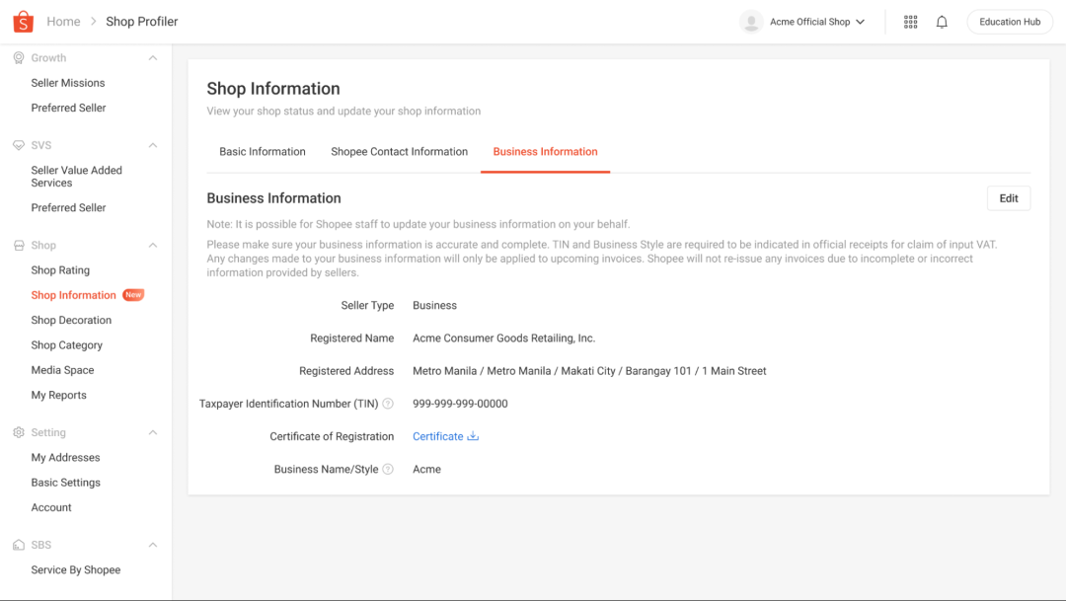Open the Education Hub button

tap(1010, 22)
